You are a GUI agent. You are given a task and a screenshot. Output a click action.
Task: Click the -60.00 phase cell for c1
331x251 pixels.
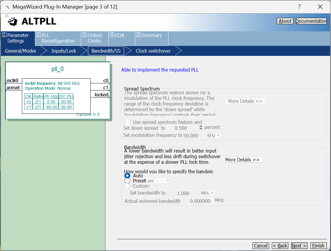point(51,107)
